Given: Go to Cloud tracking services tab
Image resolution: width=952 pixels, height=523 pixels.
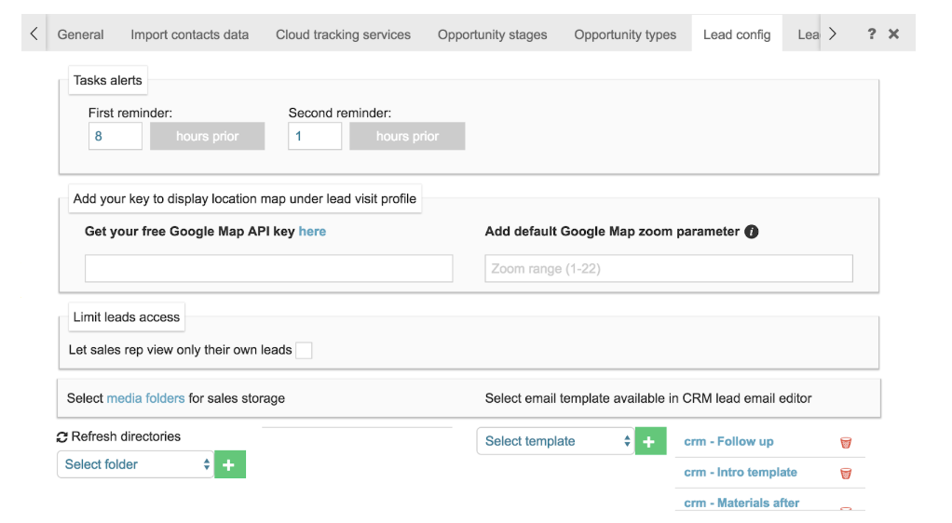Looking at the screenshot, I should point(343,34).
